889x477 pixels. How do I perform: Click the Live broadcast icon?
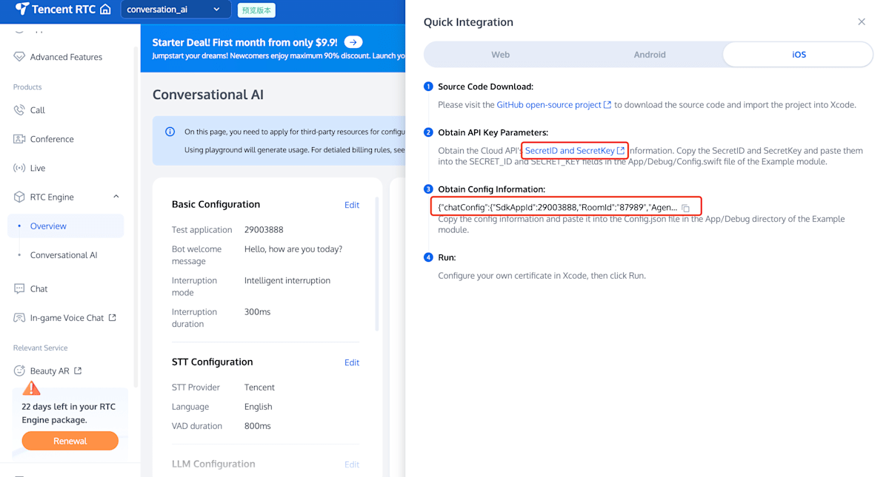[19, 168]
